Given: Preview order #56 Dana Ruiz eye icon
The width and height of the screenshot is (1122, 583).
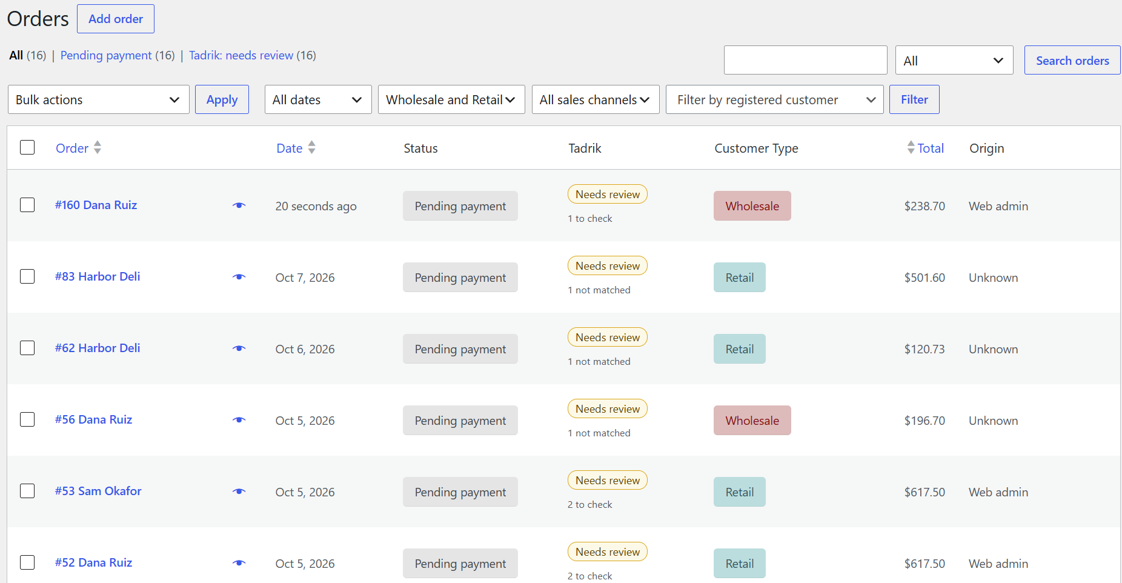Looking at the screenshot, I should [239, 420].
